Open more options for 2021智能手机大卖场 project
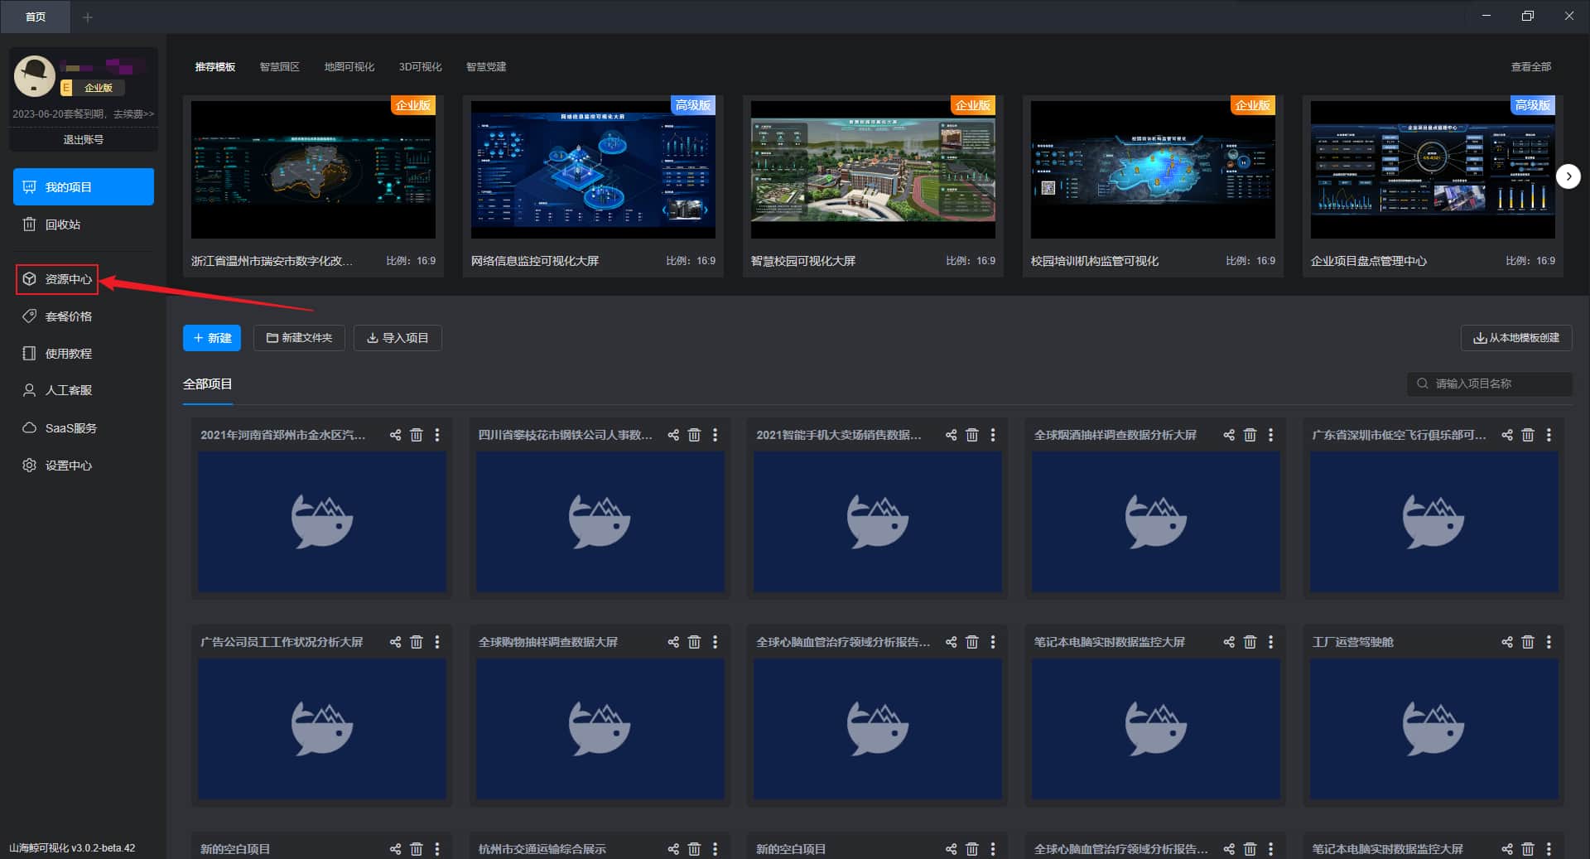 pyautogui.click(x=993, y=435)
